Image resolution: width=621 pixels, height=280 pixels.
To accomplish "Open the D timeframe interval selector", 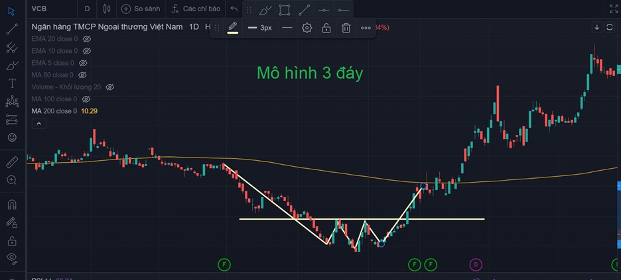I will [87, 9].
